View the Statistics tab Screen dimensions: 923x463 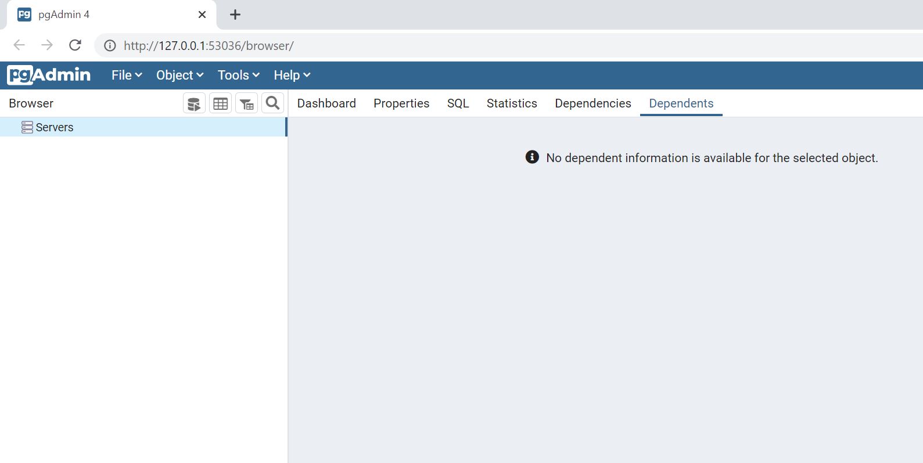[512, 103]
